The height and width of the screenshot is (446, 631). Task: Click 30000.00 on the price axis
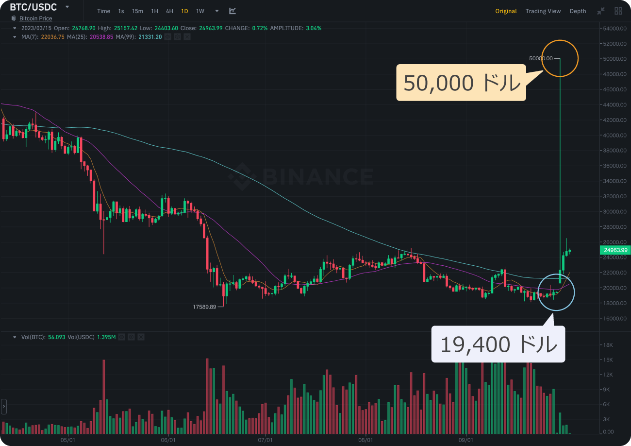(614, 211)
